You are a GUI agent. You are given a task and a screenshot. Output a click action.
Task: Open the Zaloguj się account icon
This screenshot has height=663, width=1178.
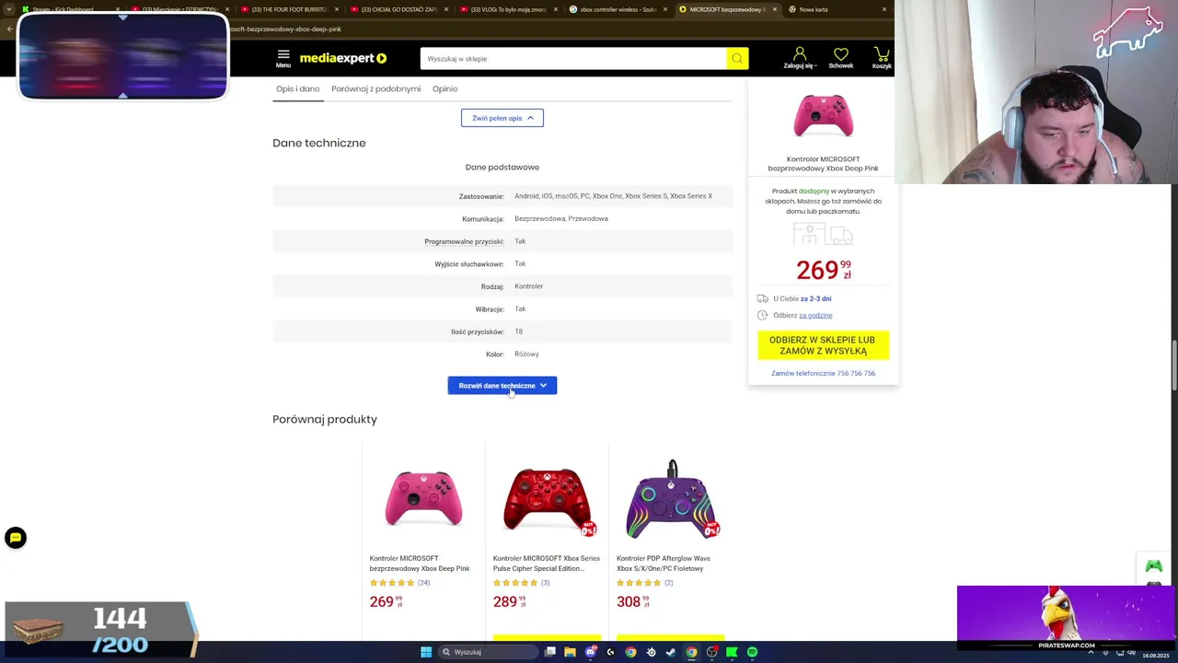pyautogui.click(x=799, y=58)
